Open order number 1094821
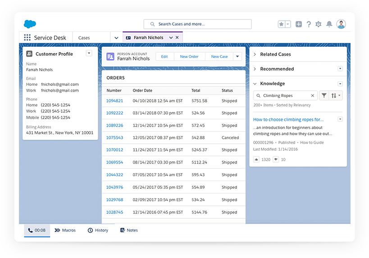 [x=114, y=101]
